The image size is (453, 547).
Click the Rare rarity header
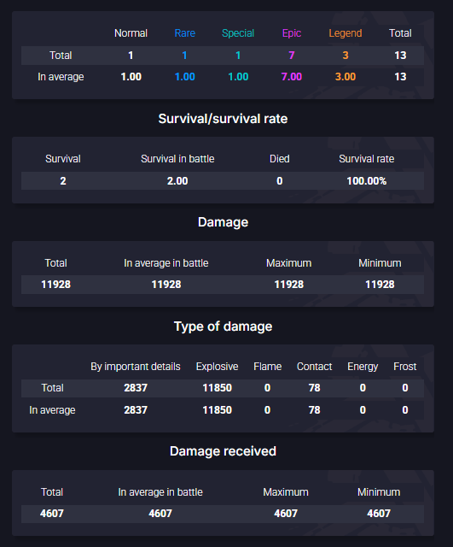(184, 33)
